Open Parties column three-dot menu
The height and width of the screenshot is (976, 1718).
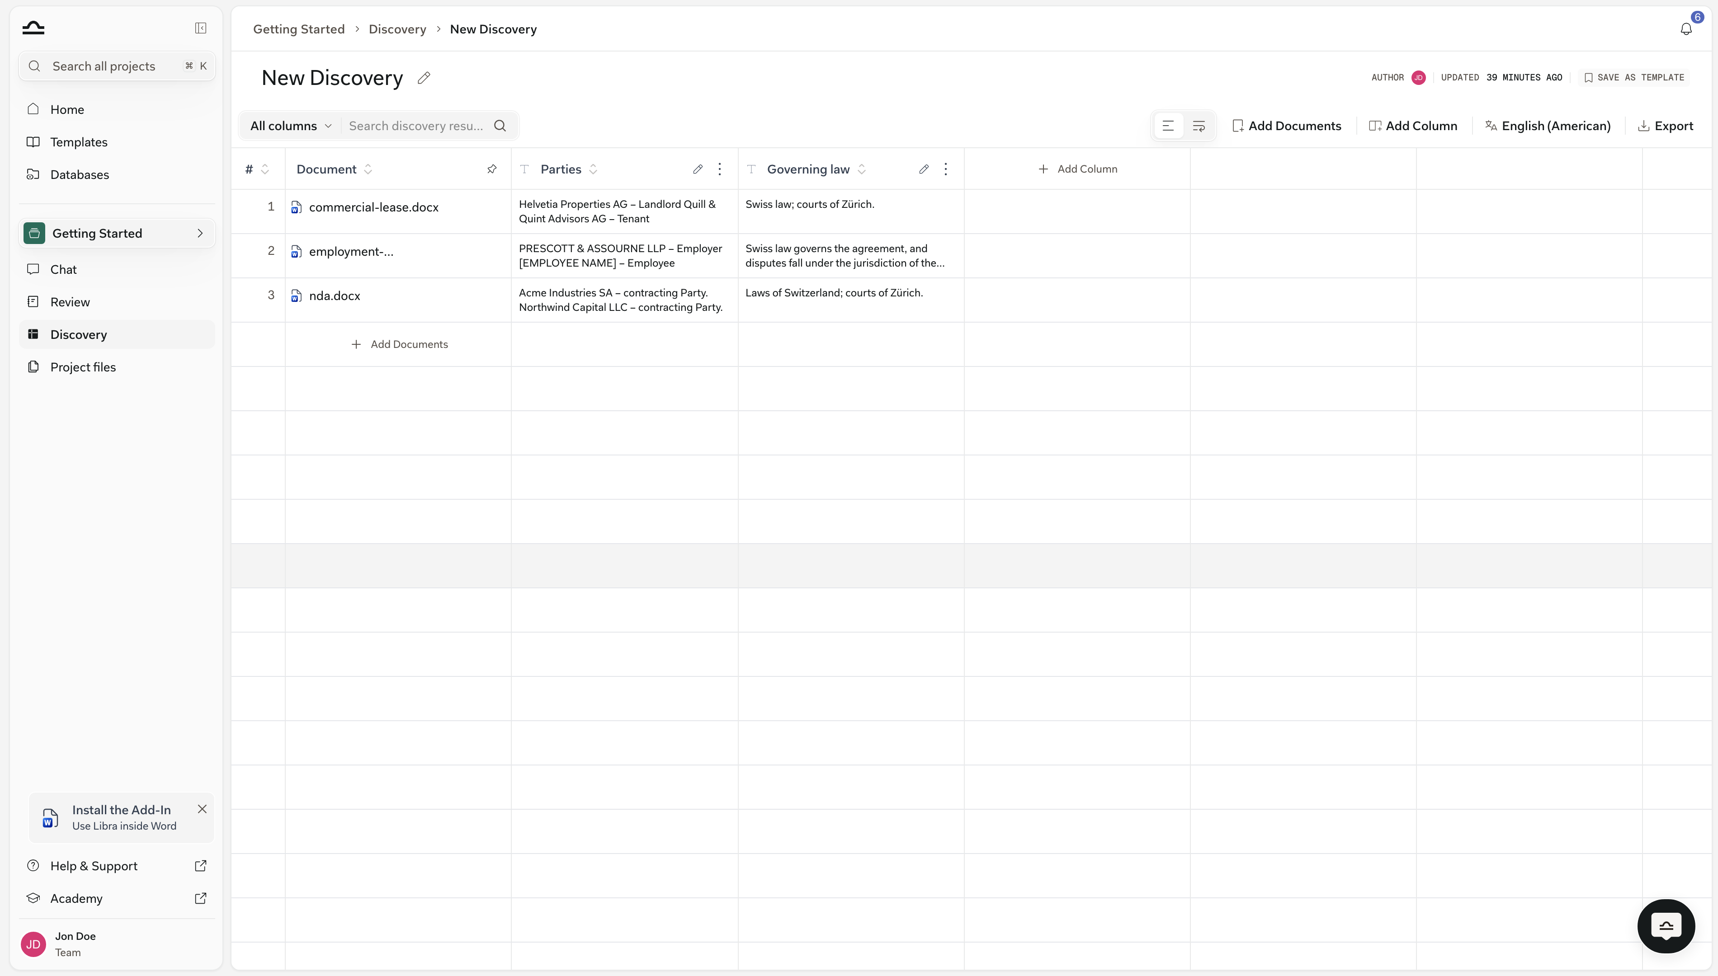pos(720,169)
